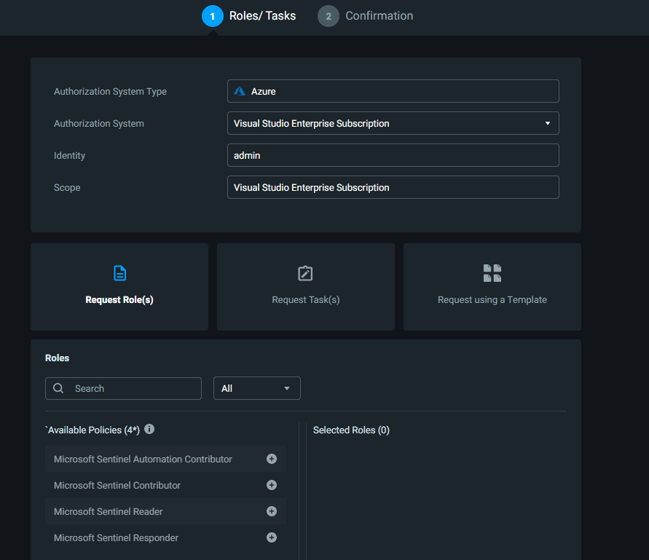Viewport: 649px width, 560px height.
Task: Click the Authorization System Type Azure field
Action: [x=393, y=91]
